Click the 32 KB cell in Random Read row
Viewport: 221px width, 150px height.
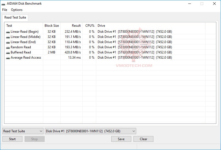point(51,47)
